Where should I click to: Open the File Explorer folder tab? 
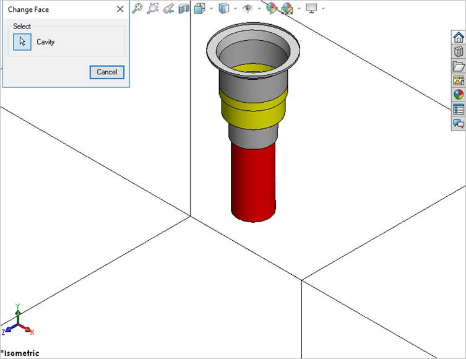click(x=459, y=66)
